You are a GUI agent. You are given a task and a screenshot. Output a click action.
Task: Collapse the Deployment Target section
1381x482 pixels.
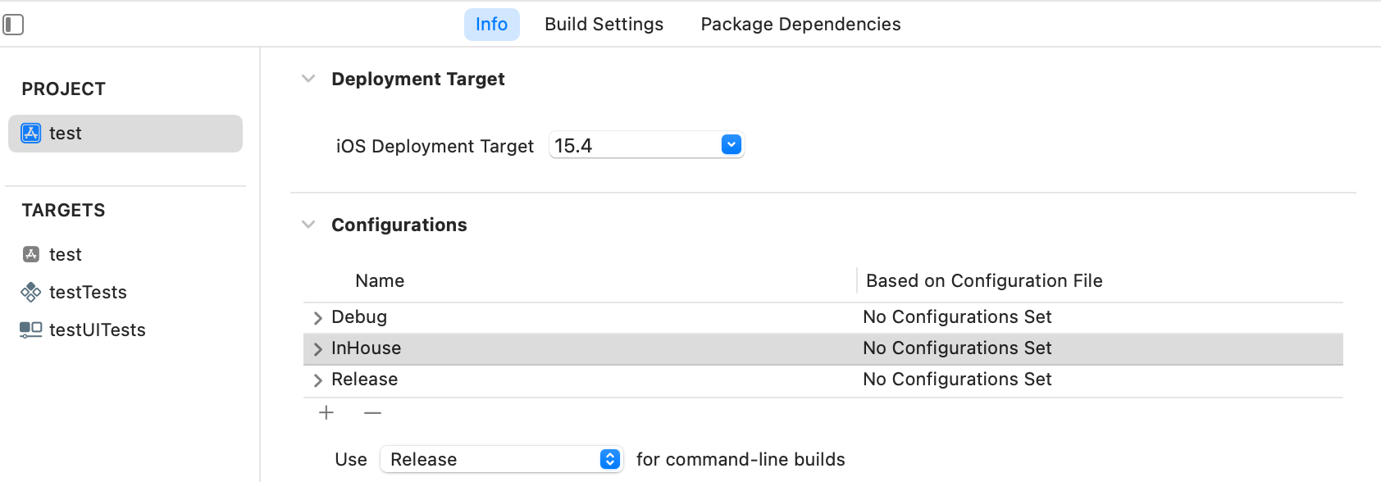coord(308,79)
